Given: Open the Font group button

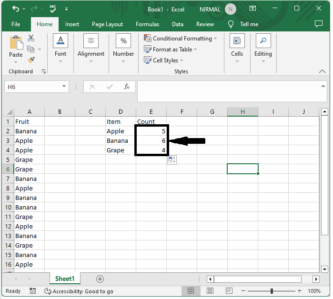Looking at the screenshot, I should click(x=61, y=48).
